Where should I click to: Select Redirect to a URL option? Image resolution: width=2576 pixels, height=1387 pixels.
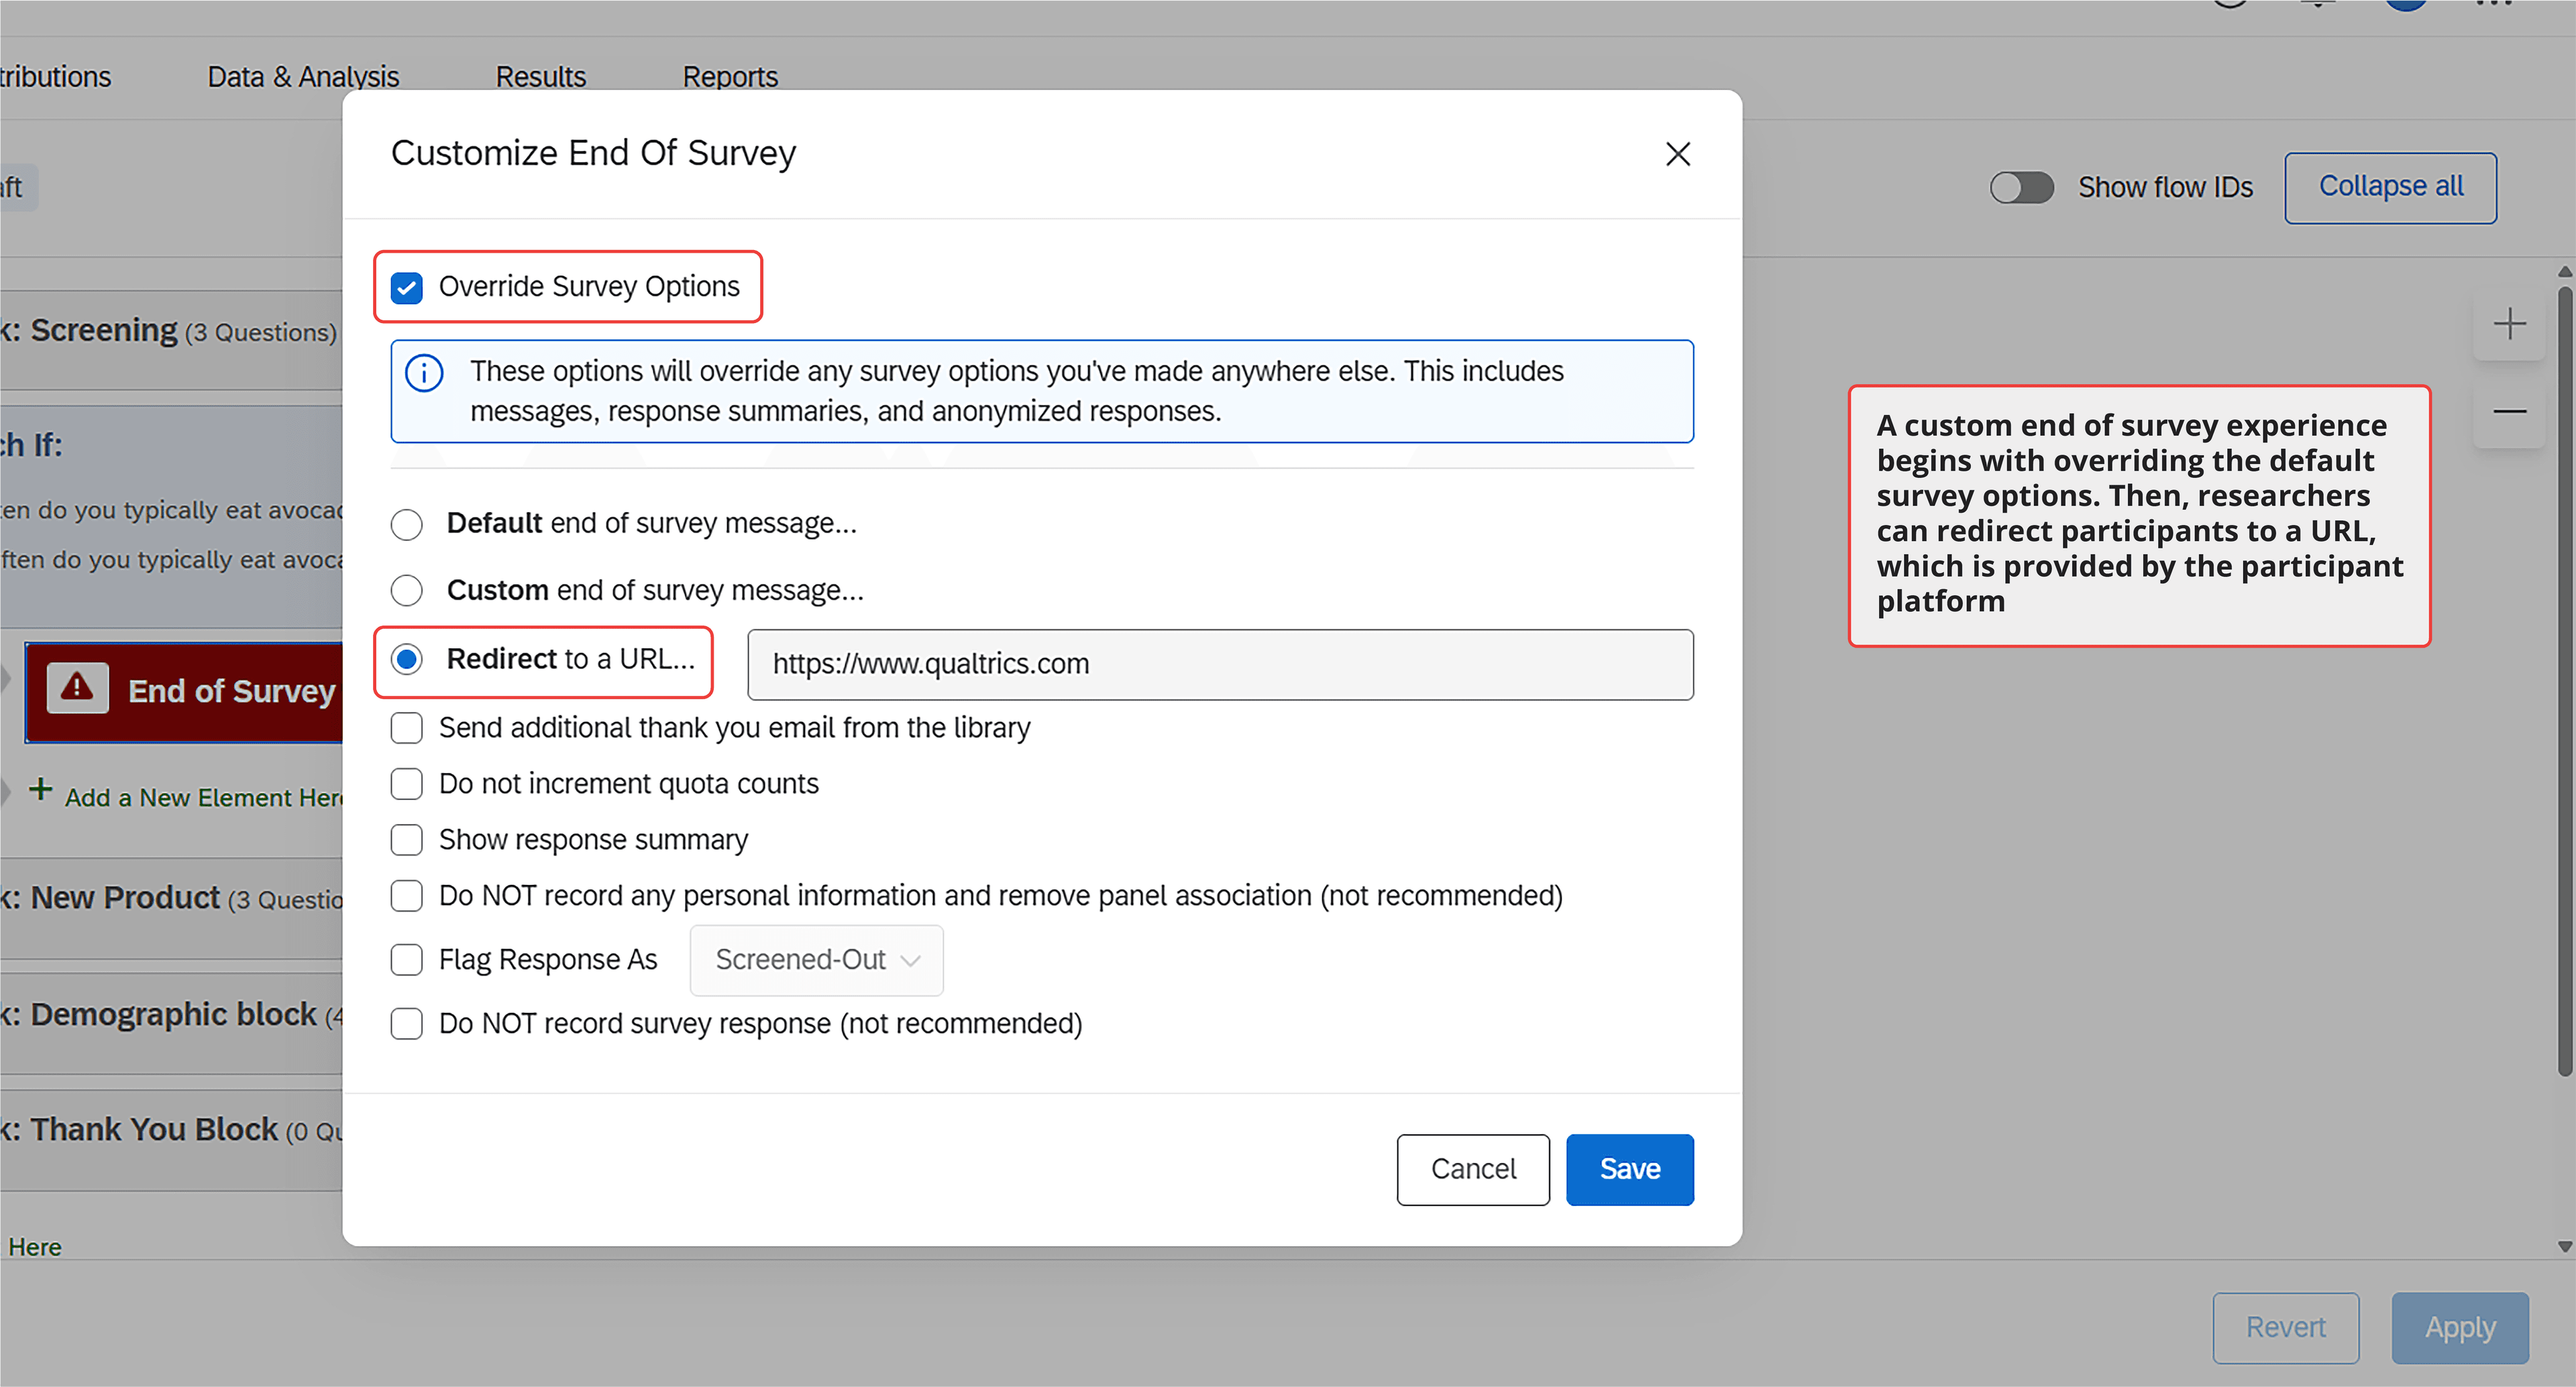(x=406, y=660)
